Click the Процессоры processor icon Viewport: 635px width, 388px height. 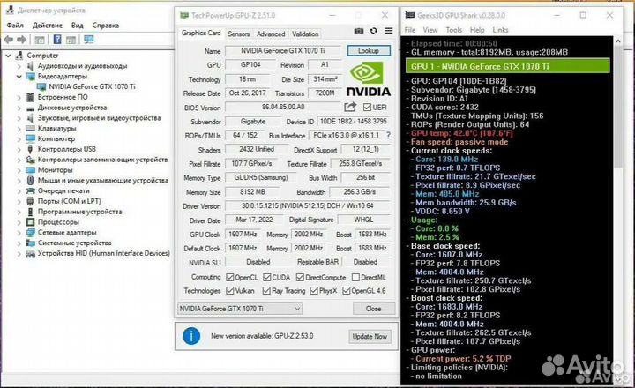(30, 222)
